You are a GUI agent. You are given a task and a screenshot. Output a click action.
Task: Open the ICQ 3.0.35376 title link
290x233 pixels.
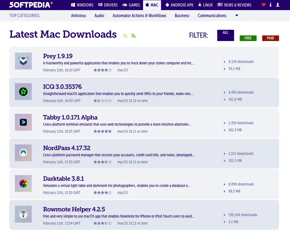pos(62,87)
